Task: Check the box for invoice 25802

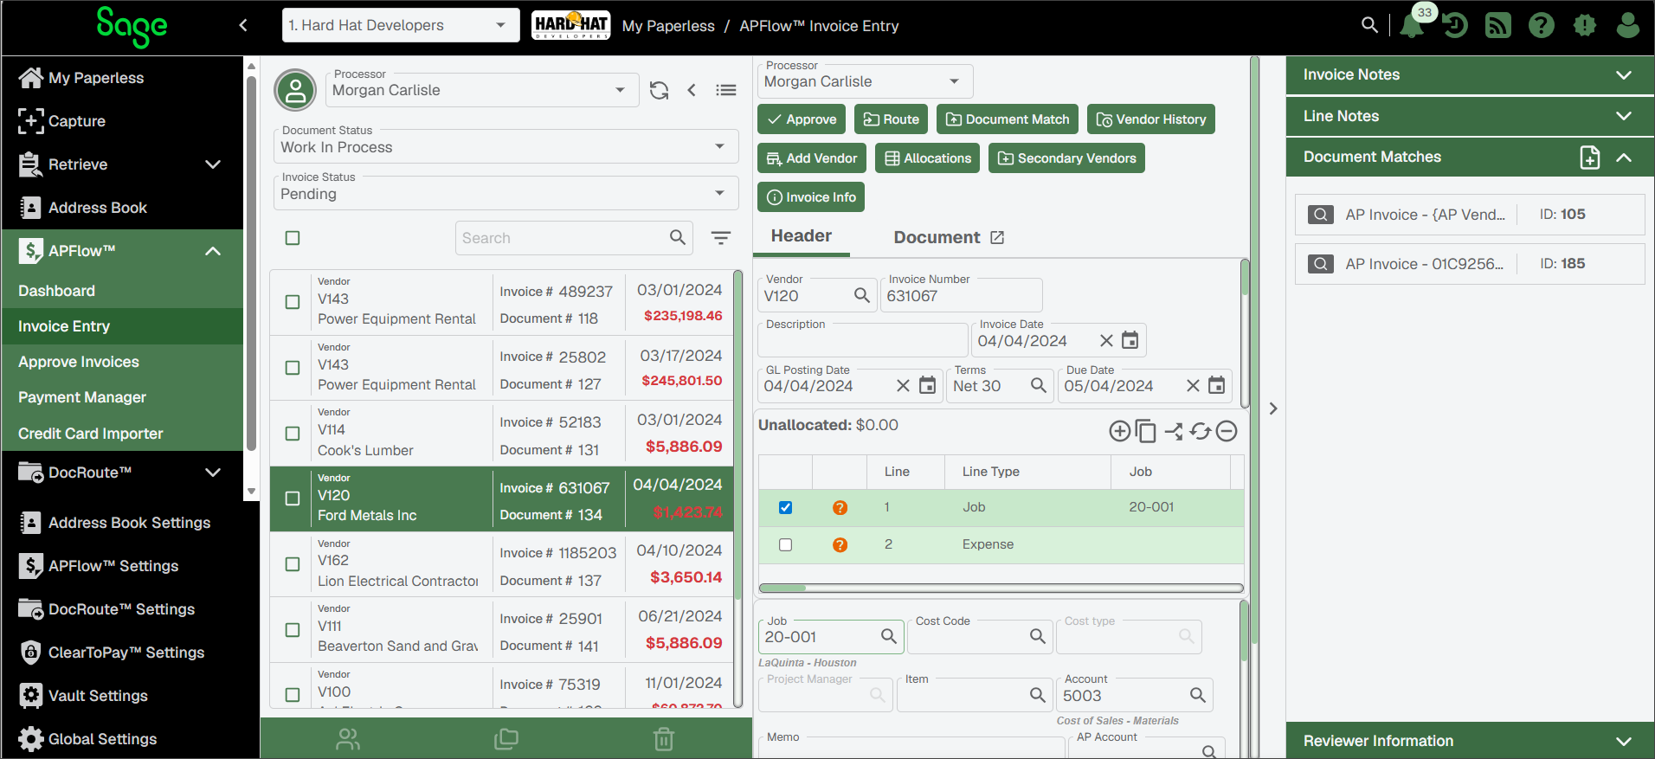Action: point(293,368)
